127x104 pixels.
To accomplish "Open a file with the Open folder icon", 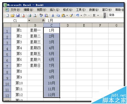I will click(x=13, y=16).
